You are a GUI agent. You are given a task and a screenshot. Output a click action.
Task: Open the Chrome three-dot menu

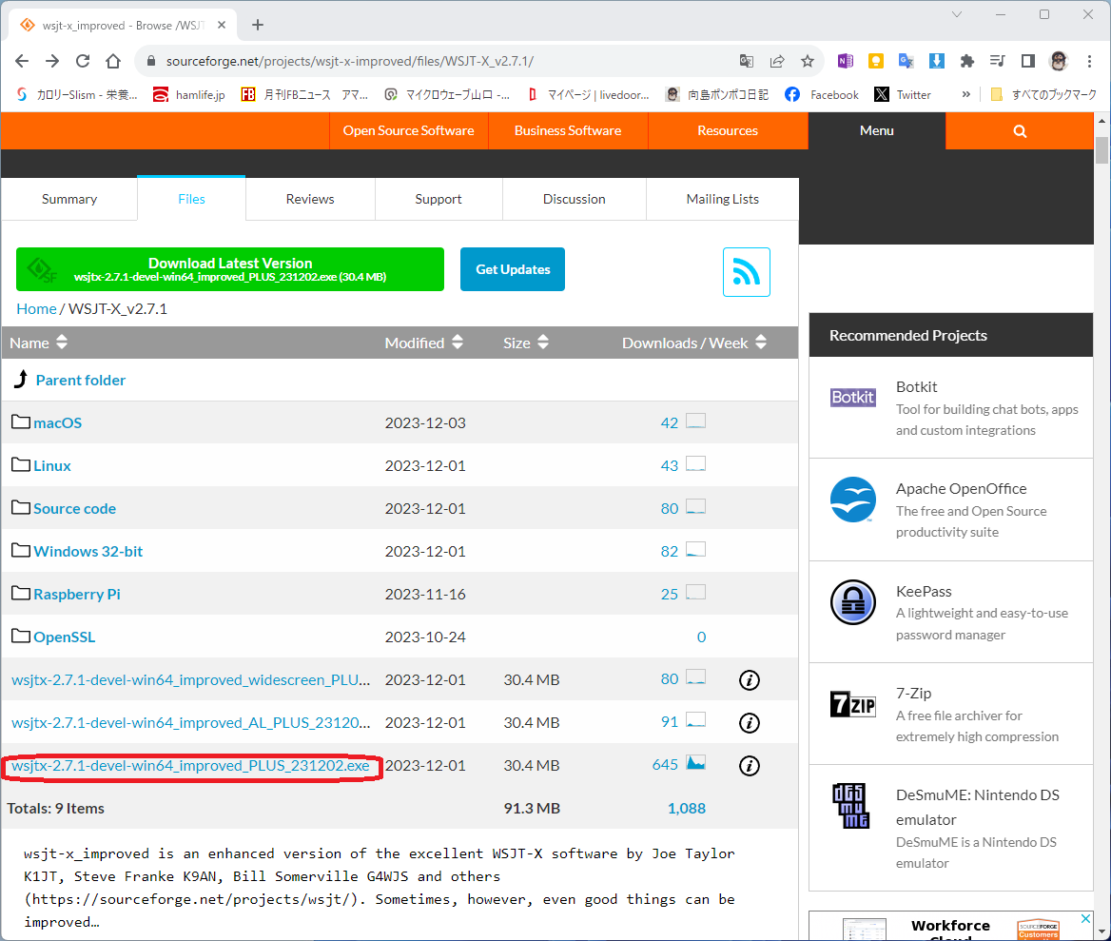pos(1089,61)
